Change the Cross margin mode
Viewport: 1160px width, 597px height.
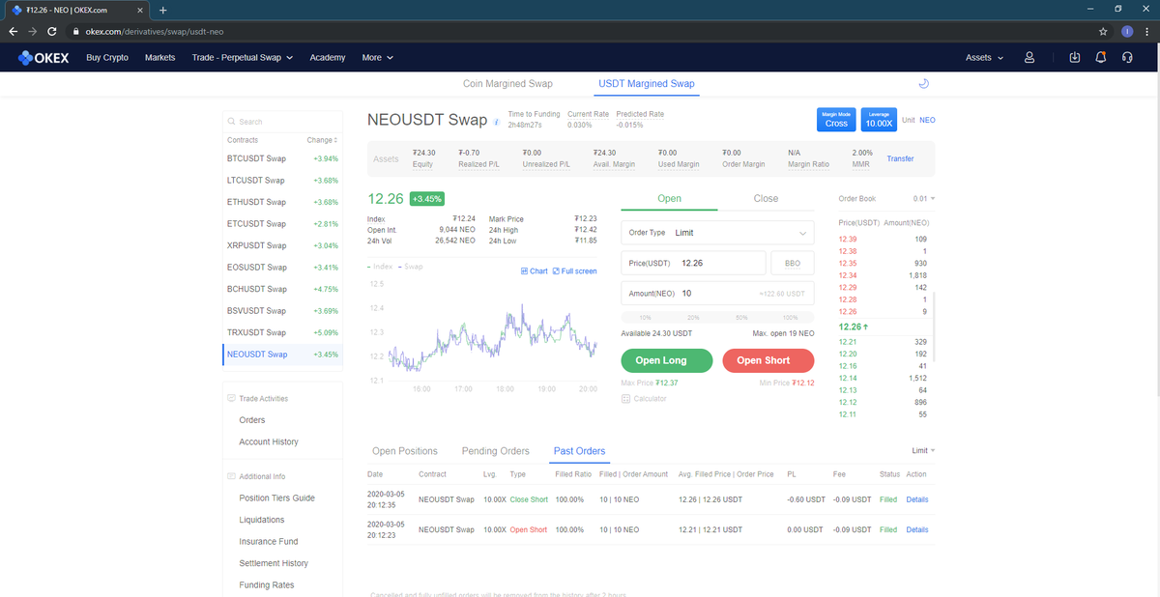(836, 120)
